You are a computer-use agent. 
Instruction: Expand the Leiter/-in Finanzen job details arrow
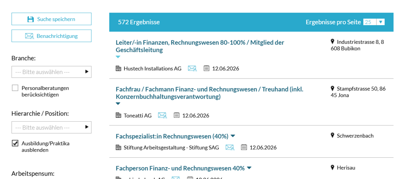pyautogui.click(x=118, y=57)
